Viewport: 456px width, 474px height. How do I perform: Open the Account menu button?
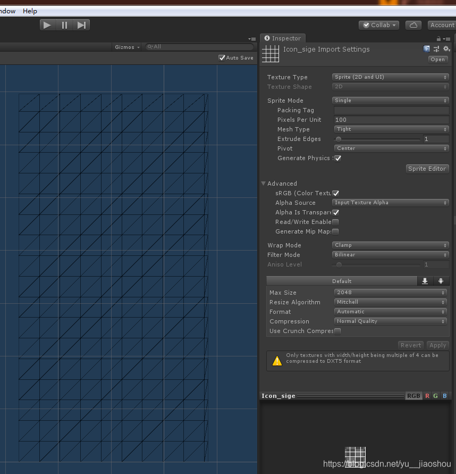[442, 25]
